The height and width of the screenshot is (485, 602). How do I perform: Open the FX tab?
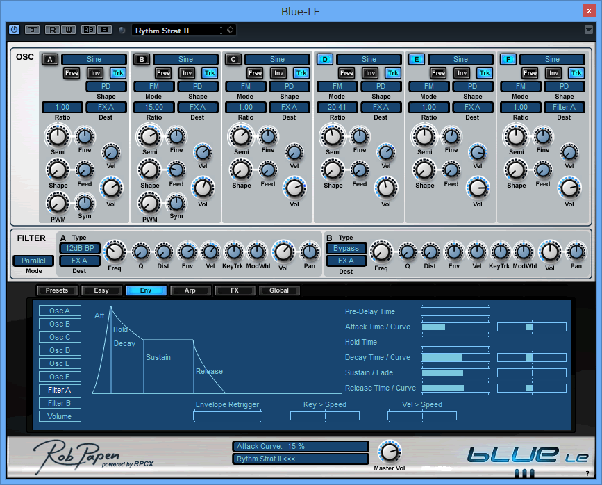click(235, 290)
